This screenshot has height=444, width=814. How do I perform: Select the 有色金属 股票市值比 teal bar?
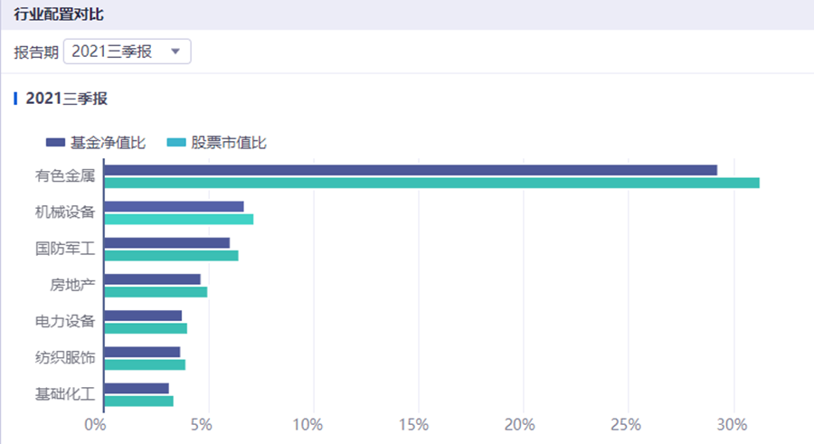pyautogui.click(x=432, y=183)
